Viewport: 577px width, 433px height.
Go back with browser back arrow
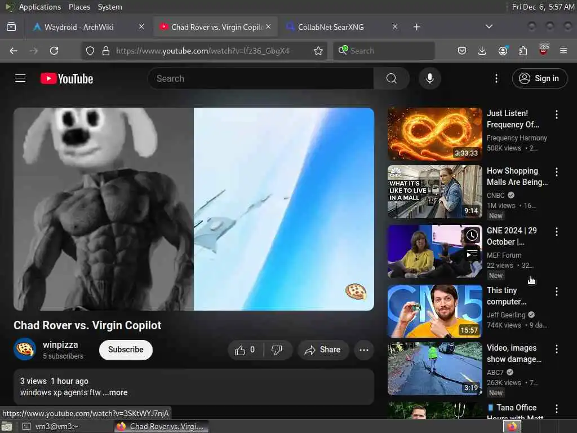14,51
